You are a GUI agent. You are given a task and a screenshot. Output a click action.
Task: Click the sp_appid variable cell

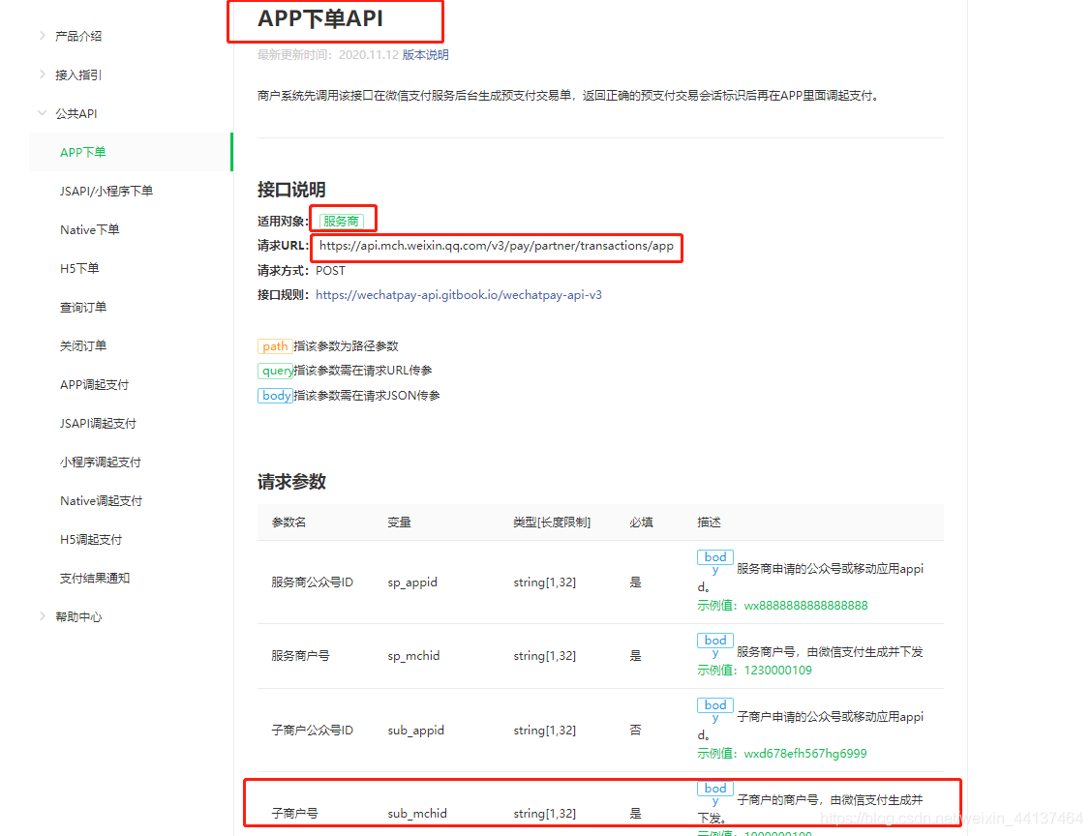point(412,582)
